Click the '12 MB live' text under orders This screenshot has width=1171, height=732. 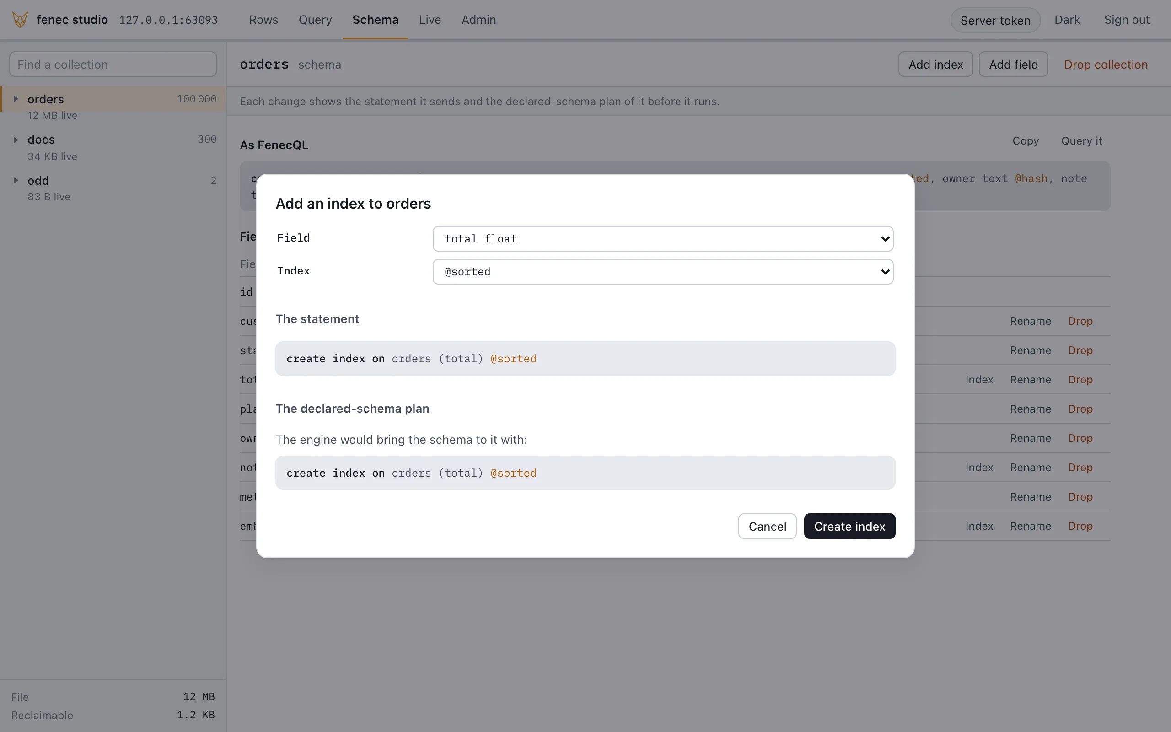click(x=52, y=116)
